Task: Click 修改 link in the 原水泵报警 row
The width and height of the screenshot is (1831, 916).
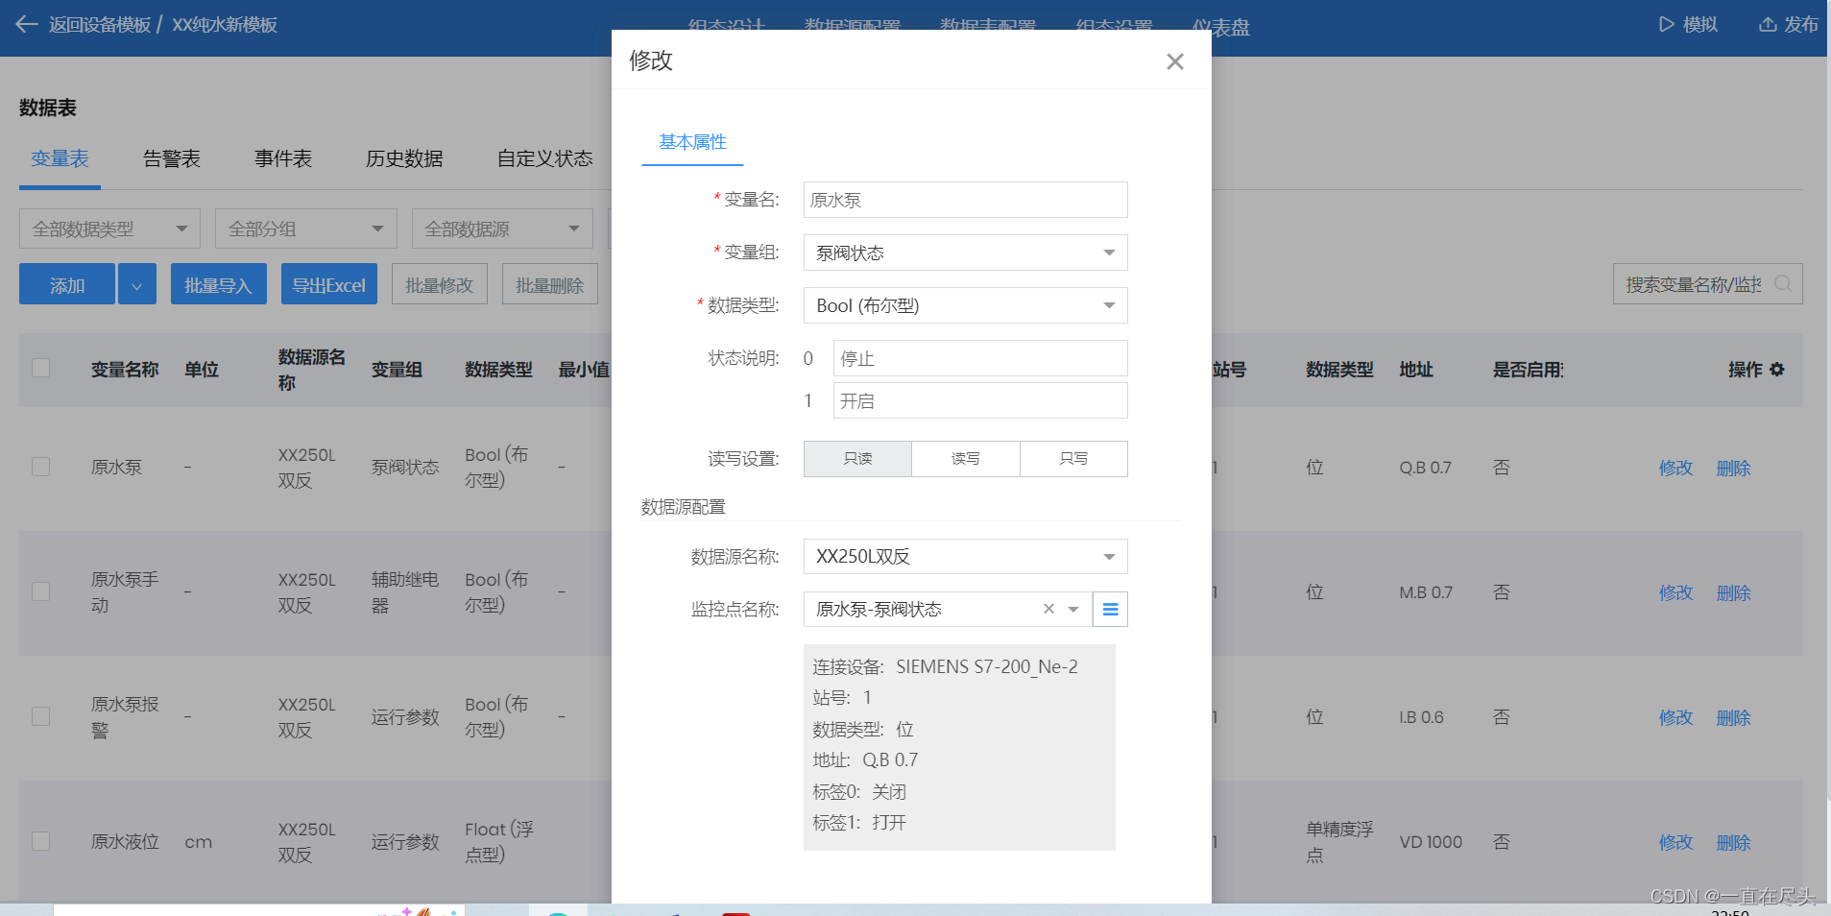Action: (1676, 718)
